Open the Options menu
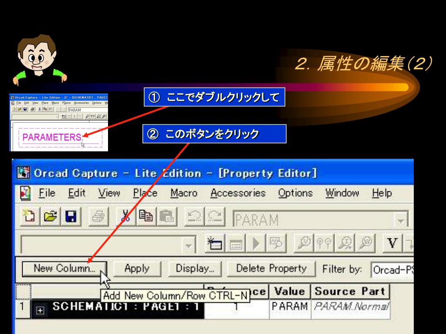The image size is (446, 334). pos(295,193)
